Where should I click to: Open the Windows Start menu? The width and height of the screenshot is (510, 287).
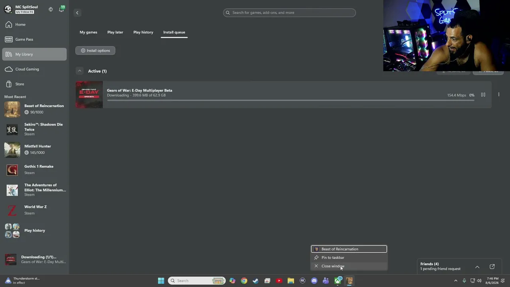[x=161, y=281]
